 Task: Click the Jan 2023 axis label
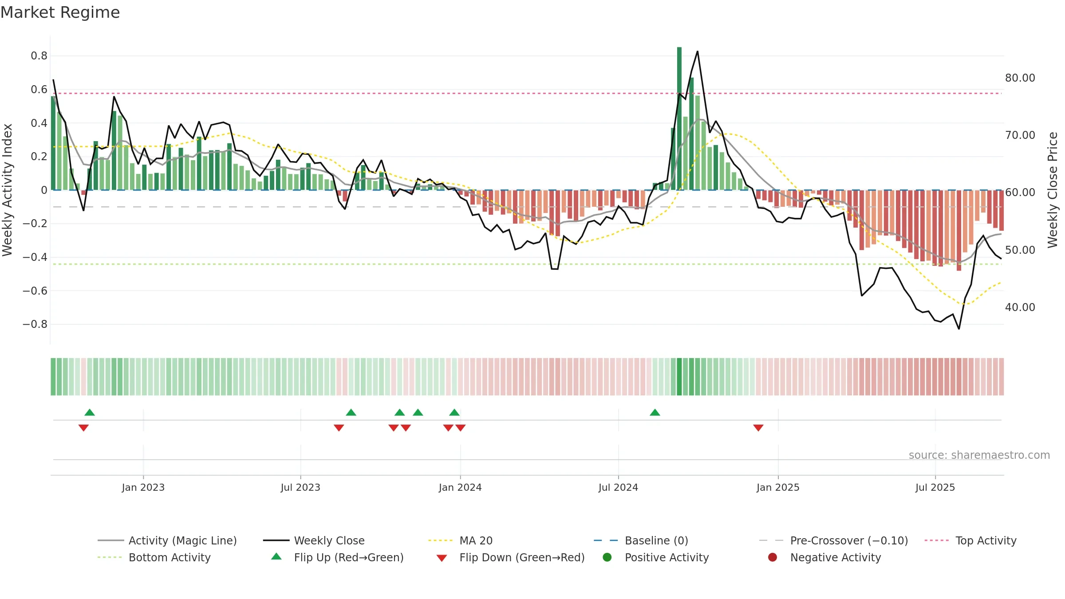[x=143, y=487]
